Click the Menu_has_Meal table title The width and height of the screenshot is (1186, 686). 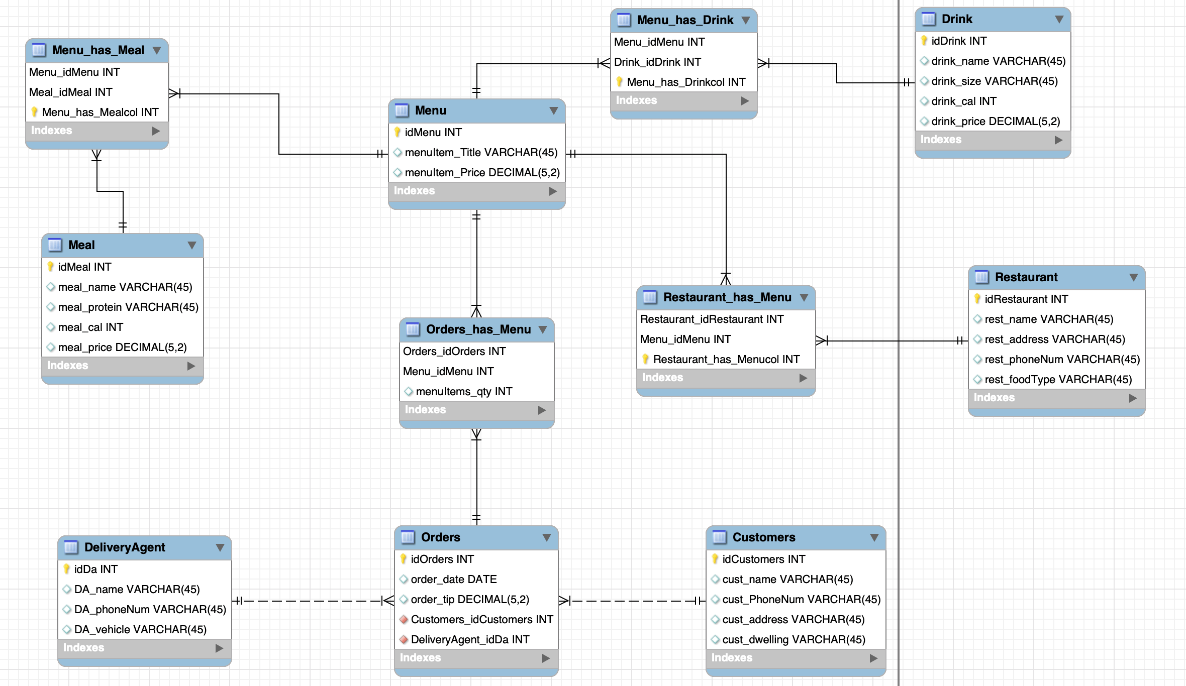click(x=98, y=50)
